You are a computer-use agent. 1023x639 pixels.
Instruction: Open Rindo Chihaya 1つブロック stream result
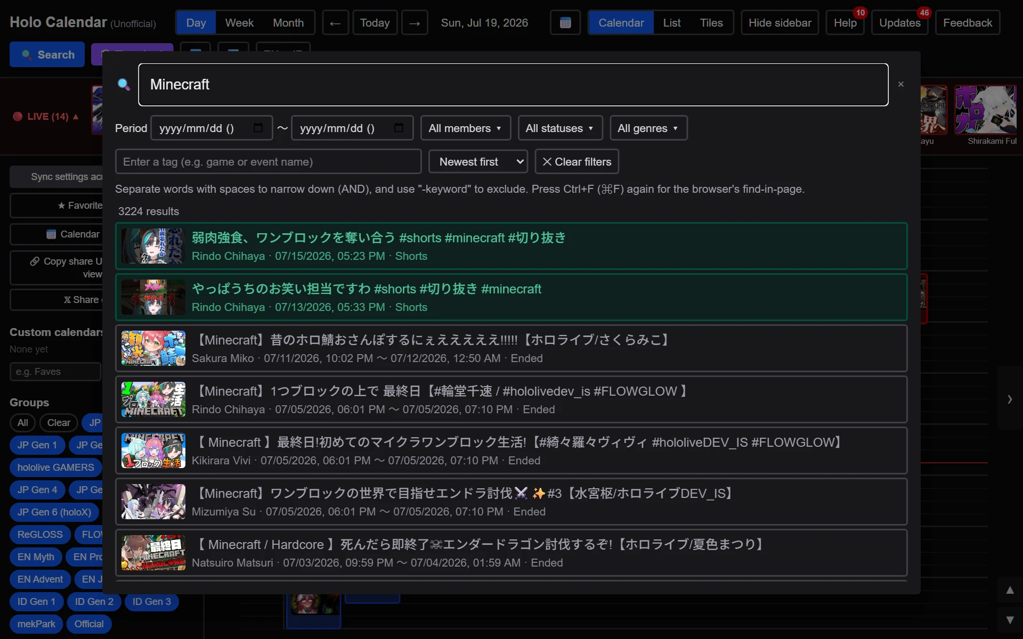[x=511, y=399]
